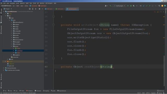Open the File menu
The image size is (167, 94).
1,3
